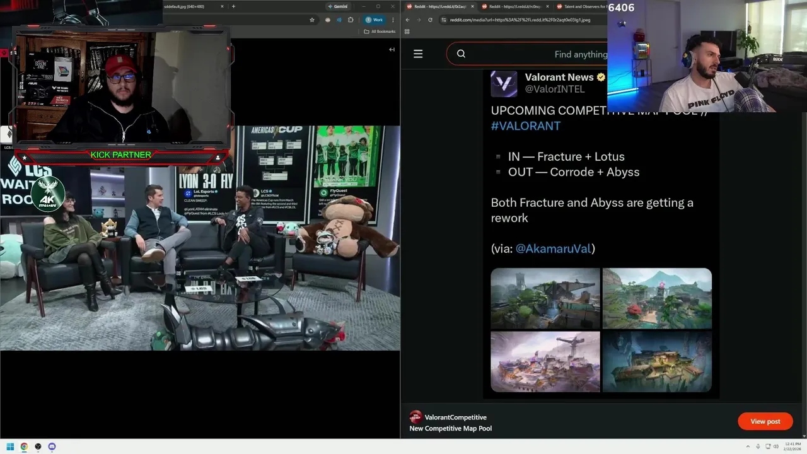Reload the reddit.com media page
Viewport: 807px width, 454px height.
[x=430, y=20]
